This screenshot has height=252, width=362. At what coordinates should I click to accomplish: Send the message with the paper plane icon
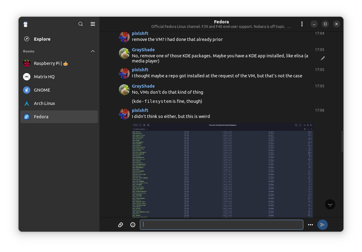click(x=322, y=225)
